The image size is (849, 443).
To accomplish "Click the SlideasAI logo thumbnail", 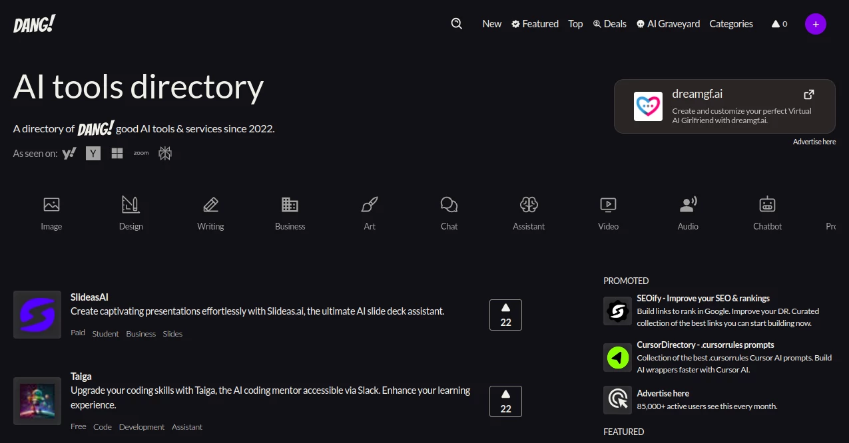I will click(37, 315).
